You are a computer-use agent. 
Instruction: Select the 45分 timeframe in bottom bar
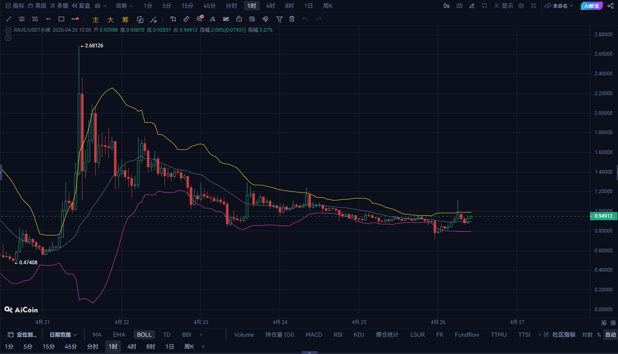(70, 347)
